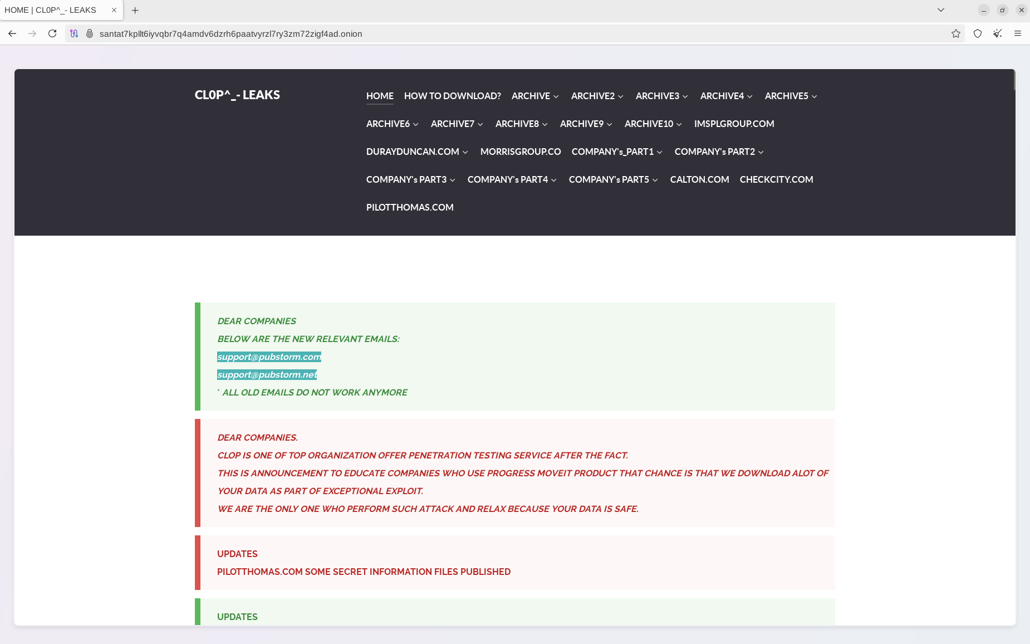
Task: Open the browser hamburger menu
Action: pos(1017,33)
